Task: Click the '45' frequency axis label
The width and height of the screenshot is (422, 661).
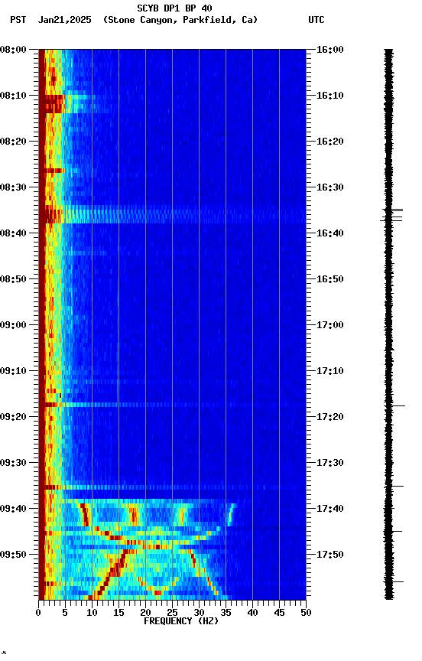Action: tap(279, 613)
